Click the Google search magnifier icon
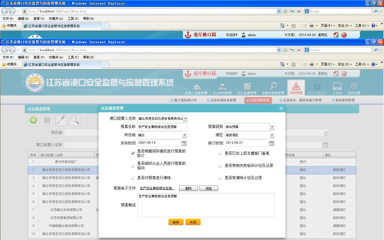Viewport: 384px width, 240px height. 376,50
